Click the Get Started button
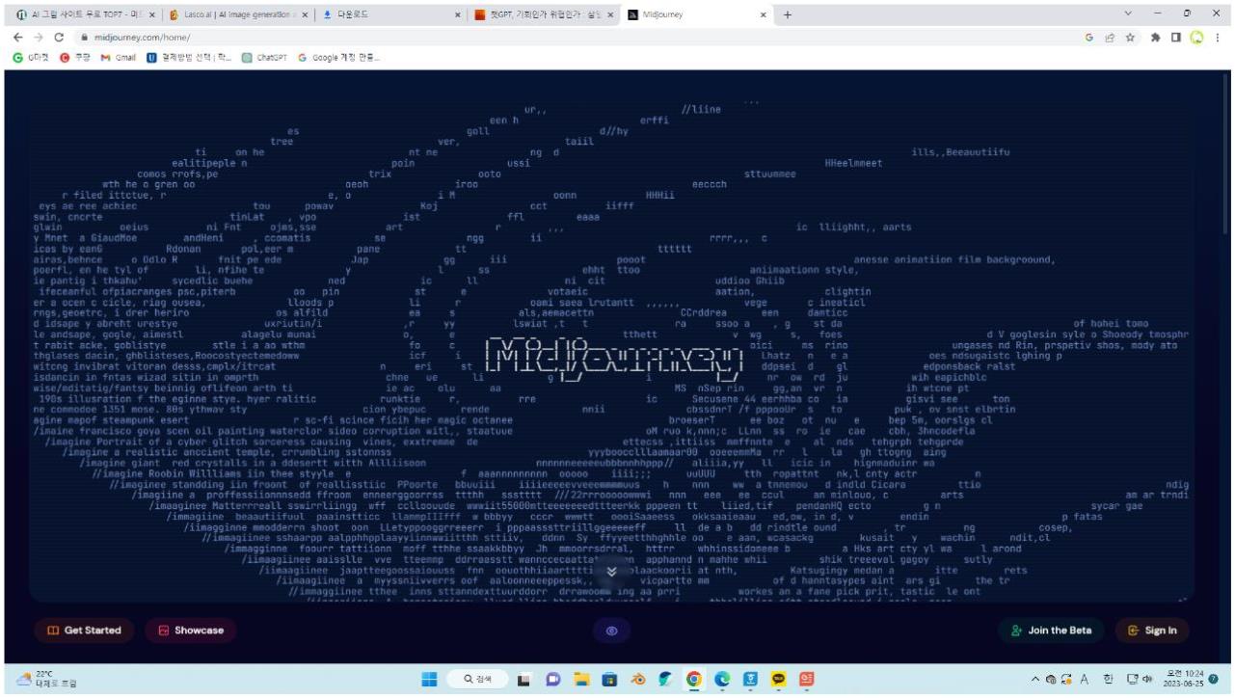Image resolution: width=1235 pixels, height=698 pixels. [85, 631]
